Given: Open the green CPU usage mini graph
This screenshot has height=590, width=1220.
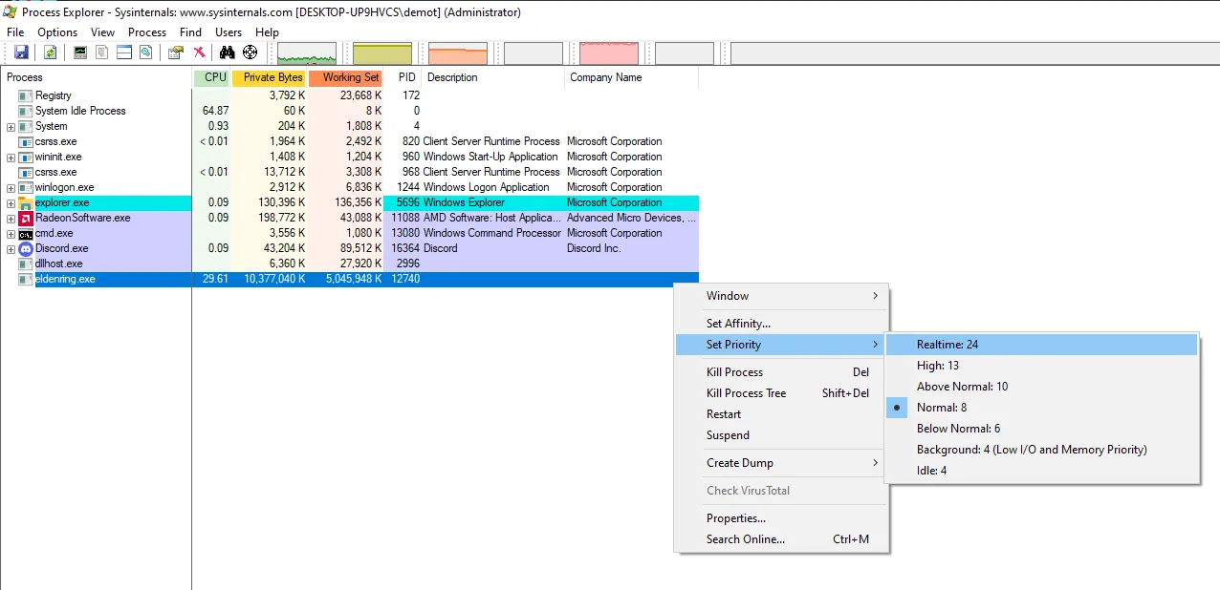Looking at the screenshot, I should pyautogui.click(x=307, y=53).
